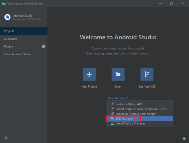
Task: Go to the Plugins section
Action: click(x=9, y=46)
